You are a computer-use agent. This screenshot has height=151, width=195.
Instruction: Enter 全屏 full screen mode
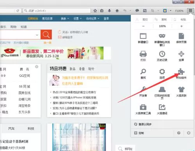pyautogui.click(x=181, y=56)
